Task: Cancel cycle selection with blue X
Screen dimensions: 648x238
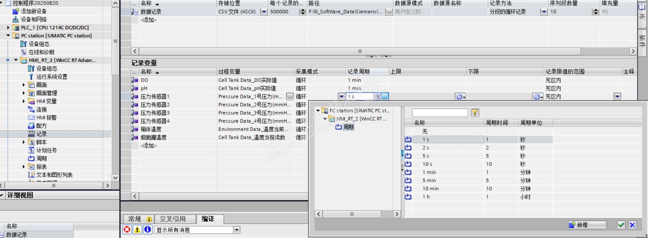Action: pyautogui.click(x=632, y=225)
